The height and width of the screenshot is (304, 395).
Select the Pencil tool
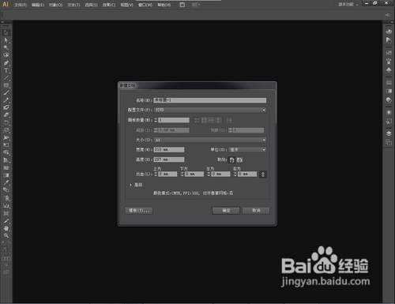tap(6, 100)
